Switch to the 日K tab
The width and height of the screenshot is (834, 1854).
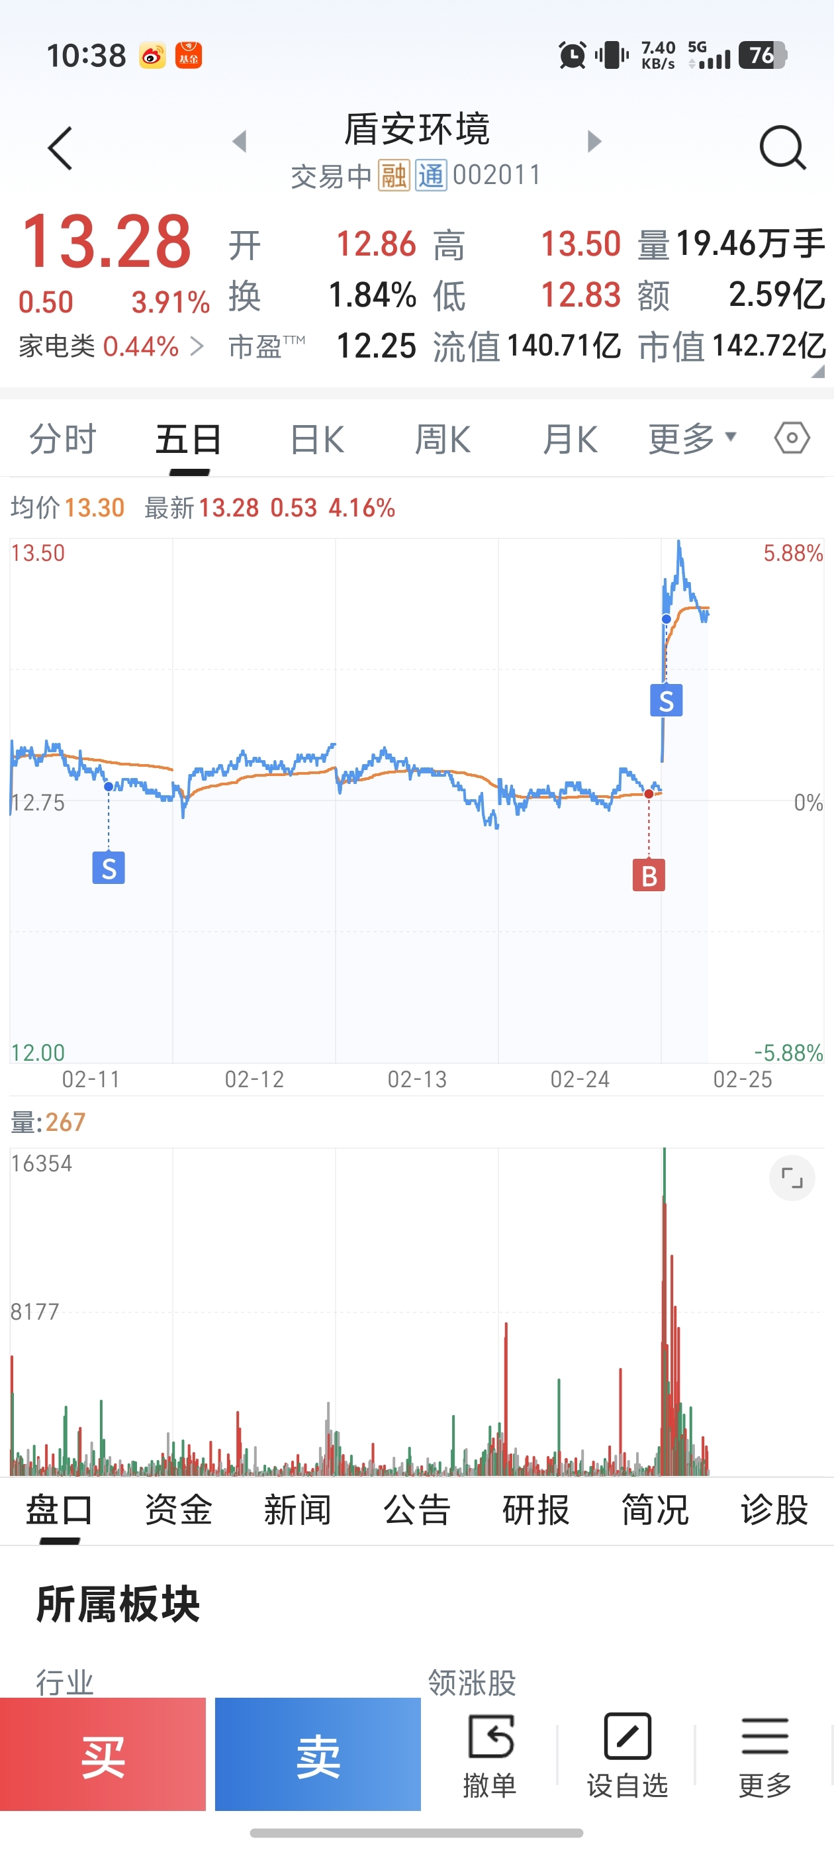pos(316,439)
